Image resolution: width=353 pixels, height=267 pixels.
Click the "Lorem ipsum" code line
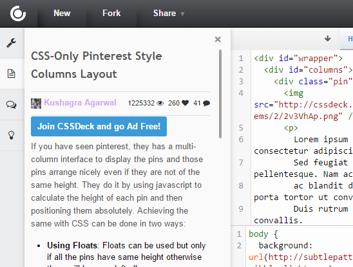click(321, 140)
